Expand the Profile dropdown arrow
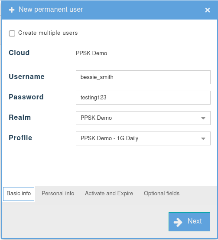Viewport: 218px width, 240px height. tap(203, 138)
